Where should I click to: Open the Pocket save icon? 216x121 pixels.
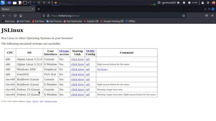coord(207,16)
